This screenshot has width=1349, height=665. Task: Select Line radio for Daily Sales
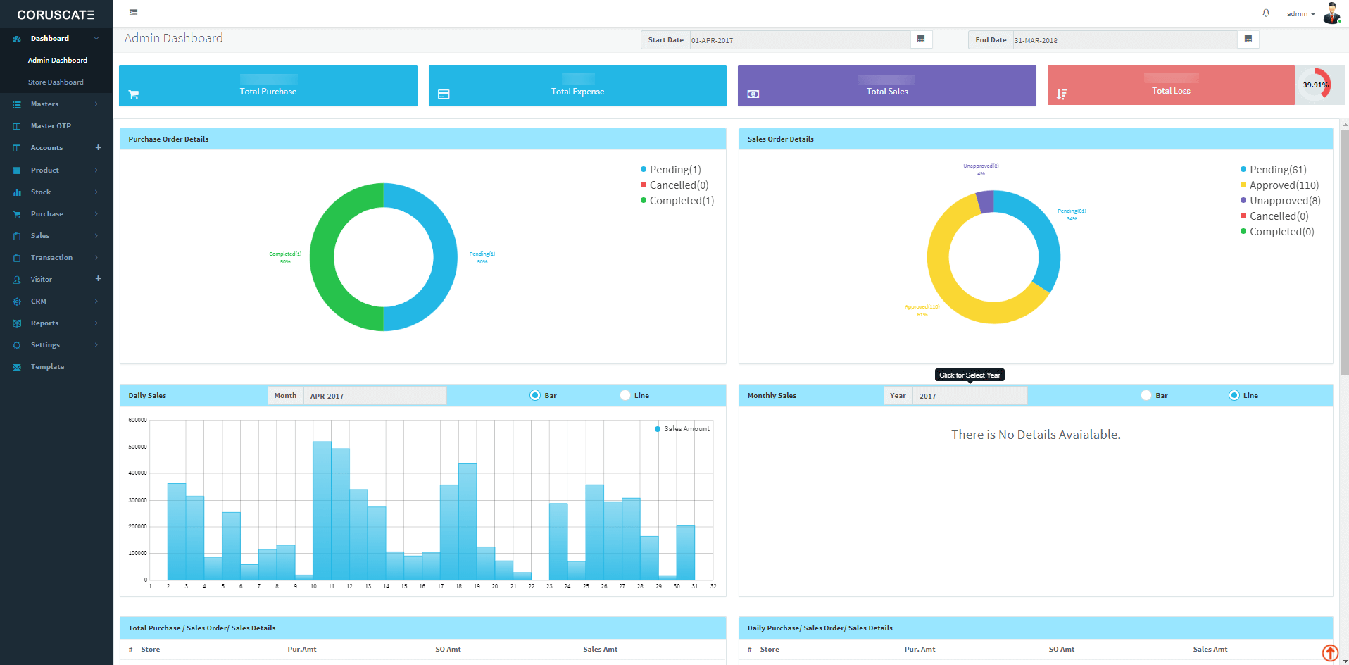[625, 395]
